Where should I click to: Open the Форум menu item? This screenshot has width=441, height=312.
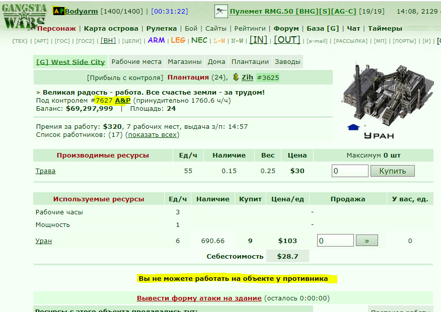[286, 28]
